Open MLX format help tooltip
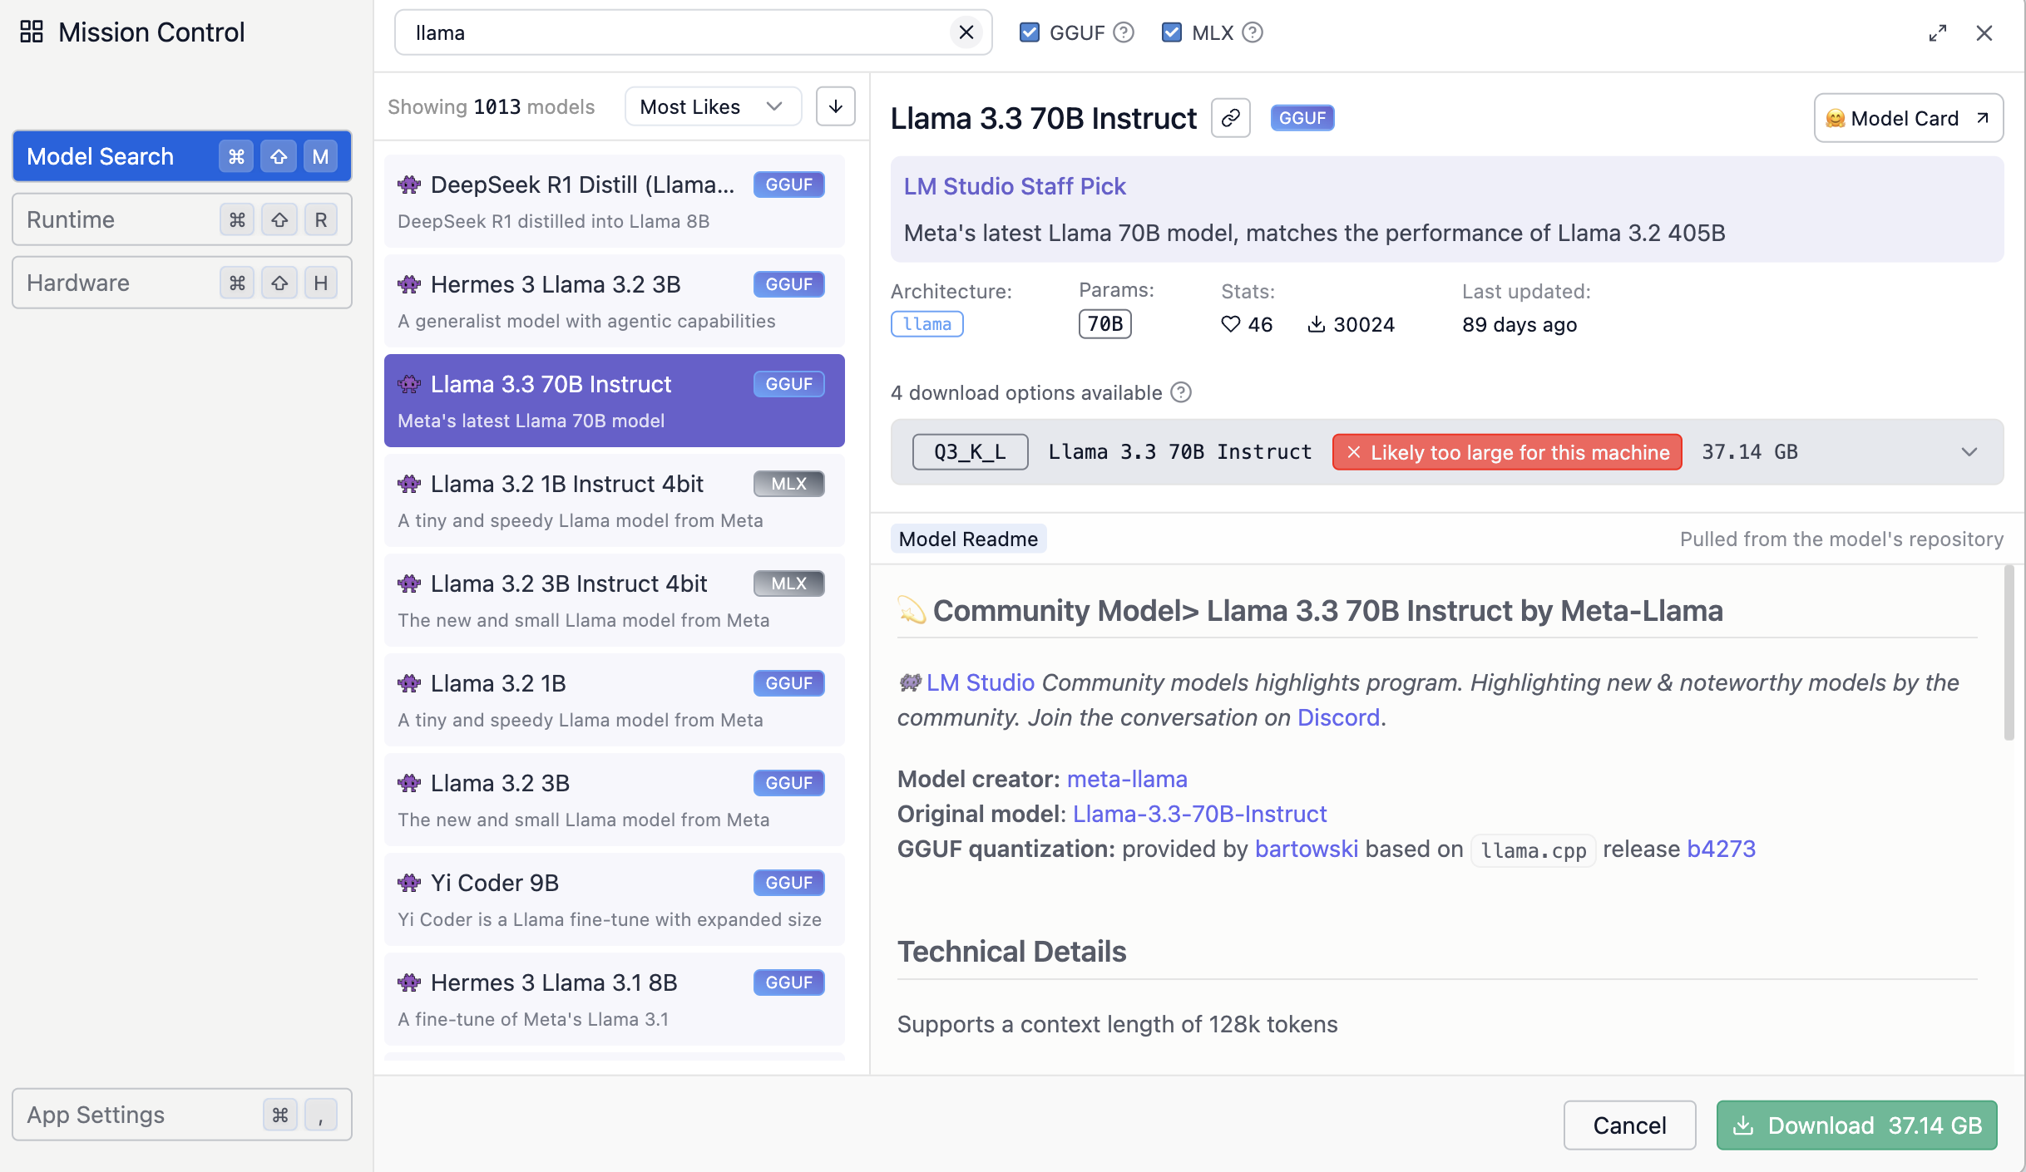 1253,32
